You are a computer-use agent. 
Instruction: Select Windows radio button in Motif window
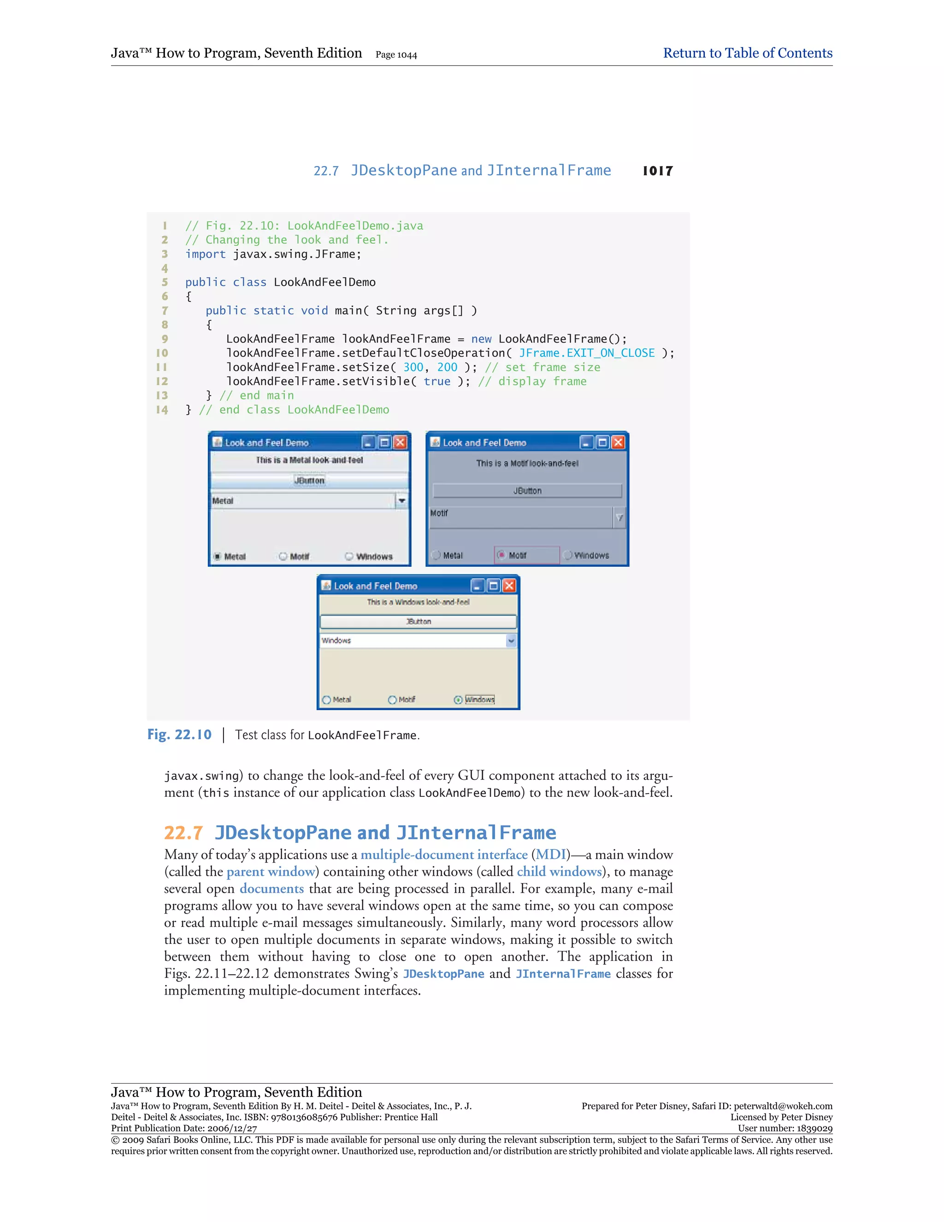568,555
